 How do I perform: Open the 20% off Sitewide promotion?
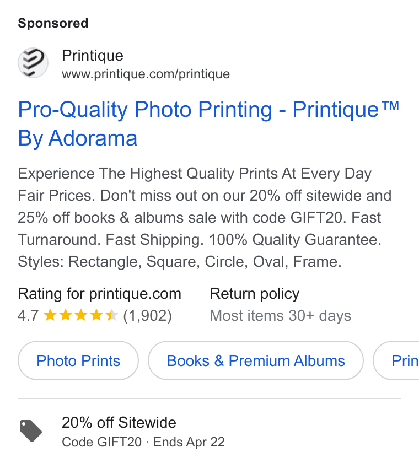[119, 422]
